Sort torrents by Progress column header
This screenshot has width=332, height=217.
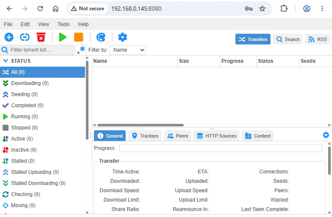(238, 61)
